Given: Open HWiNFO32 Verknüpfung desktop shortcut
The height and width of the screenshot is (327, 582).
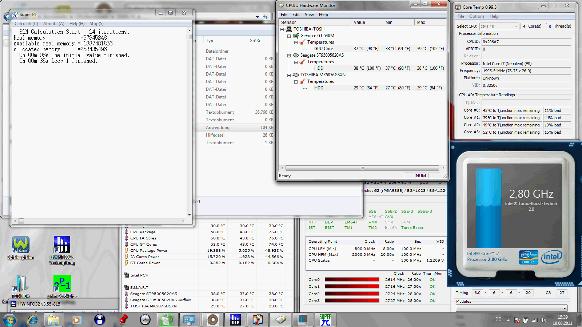Looking at the screenshot, I should point(62,250).
